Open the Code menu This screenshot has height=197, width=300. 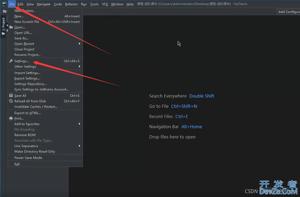[58, 4]
